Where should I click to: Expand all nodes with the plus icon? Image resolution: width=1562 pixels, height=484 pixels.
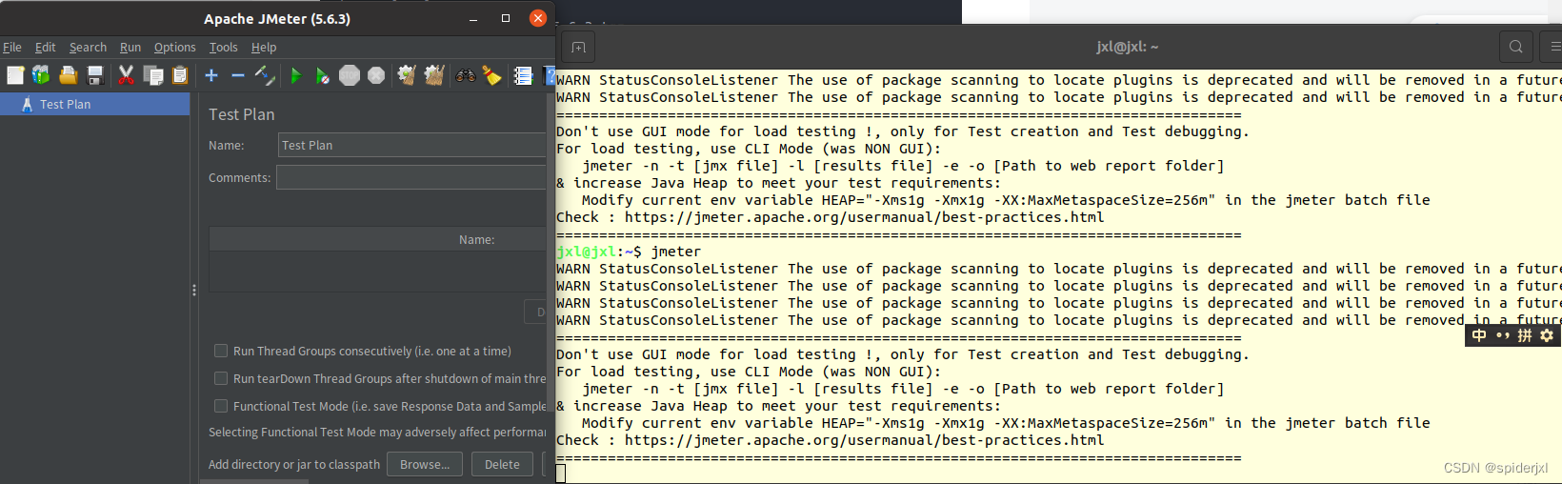coord(211,75)
